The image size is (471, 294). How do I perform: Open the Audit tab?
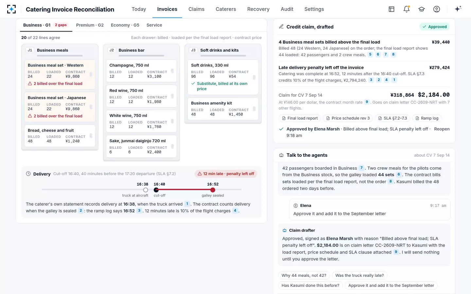(x=287, y=9)
